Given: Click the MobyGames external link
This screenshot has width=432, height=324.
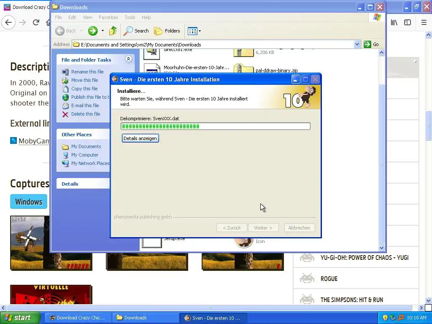Looking at the screenshot, I should tap(34, 141).
